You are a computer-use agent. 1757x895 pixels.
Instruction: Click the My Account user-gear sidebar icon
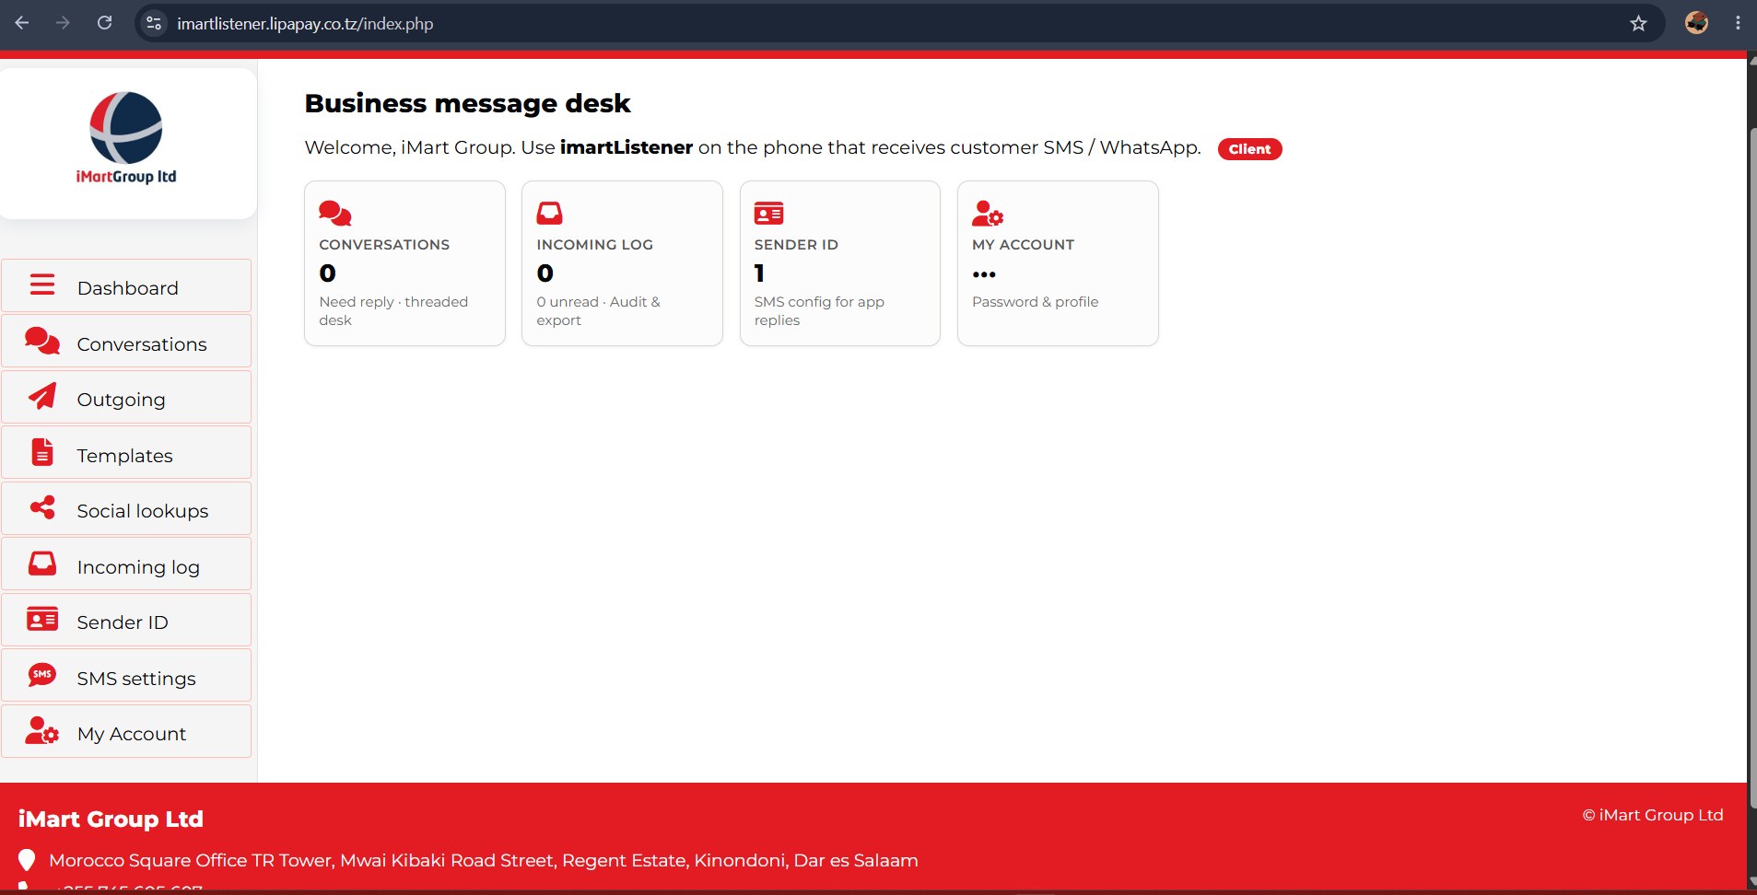click(x=42, y=731)
